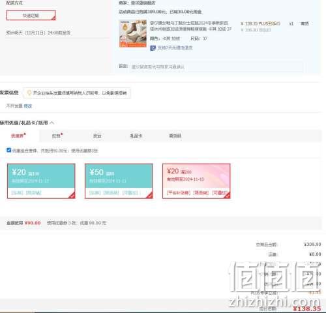Click the 修改 link under invoice information

pos(28,106)
